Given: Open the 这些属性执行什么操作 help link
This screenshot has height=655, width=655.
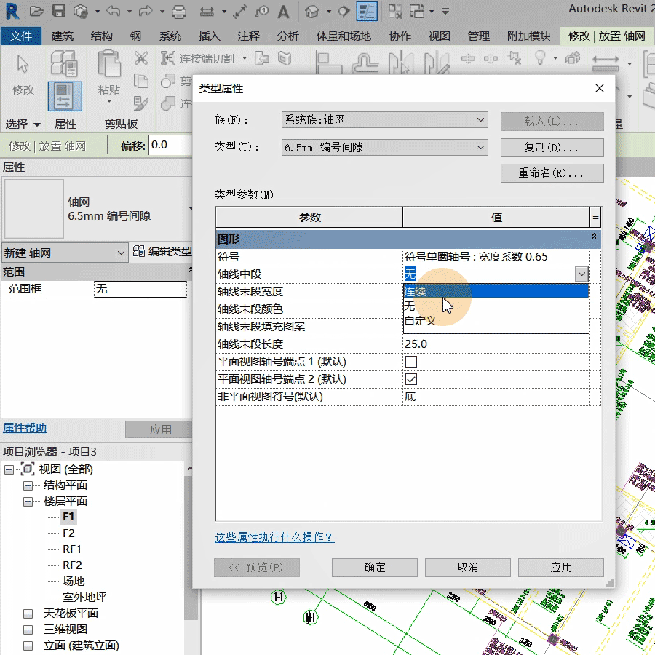Looking at the screenshot, I should 273,536.
